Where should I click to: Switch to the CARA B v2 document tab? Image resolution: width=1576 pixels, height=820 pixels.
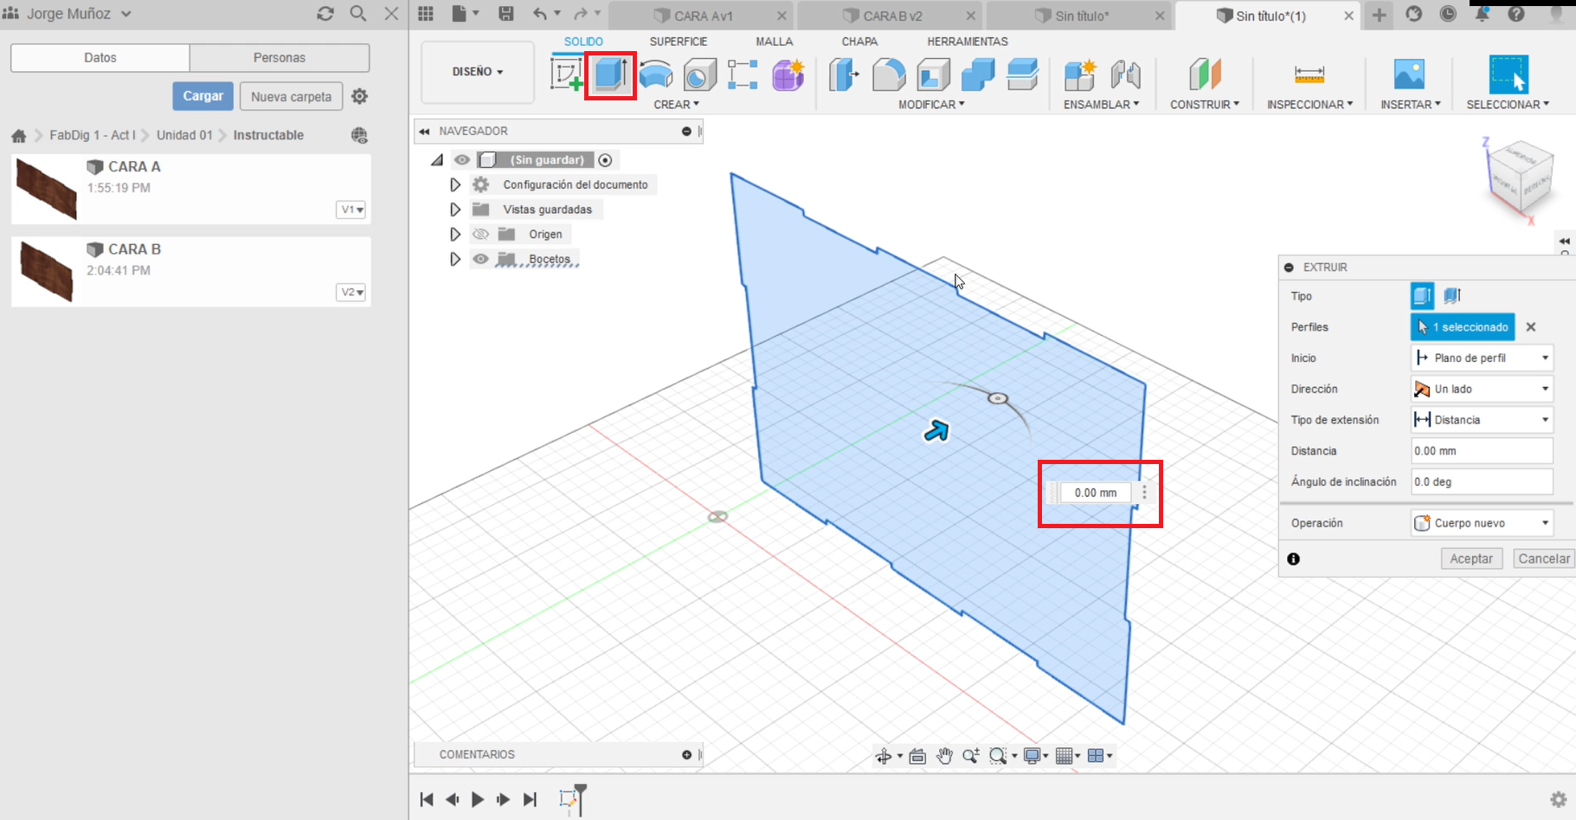point(890,16)
